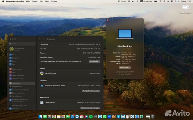193x120 pixels.
Task: Open Telegram in the Dock
Action: 100,117
